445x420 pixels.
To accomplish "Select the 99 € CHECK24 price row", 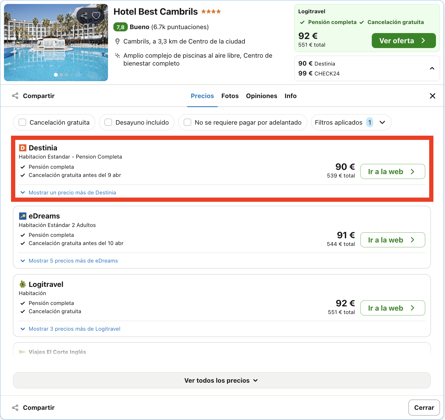I will click(x=319, y=73).
